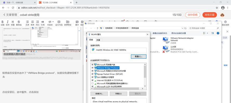
Task: Go back in the browser
Action: pos(3,8)
